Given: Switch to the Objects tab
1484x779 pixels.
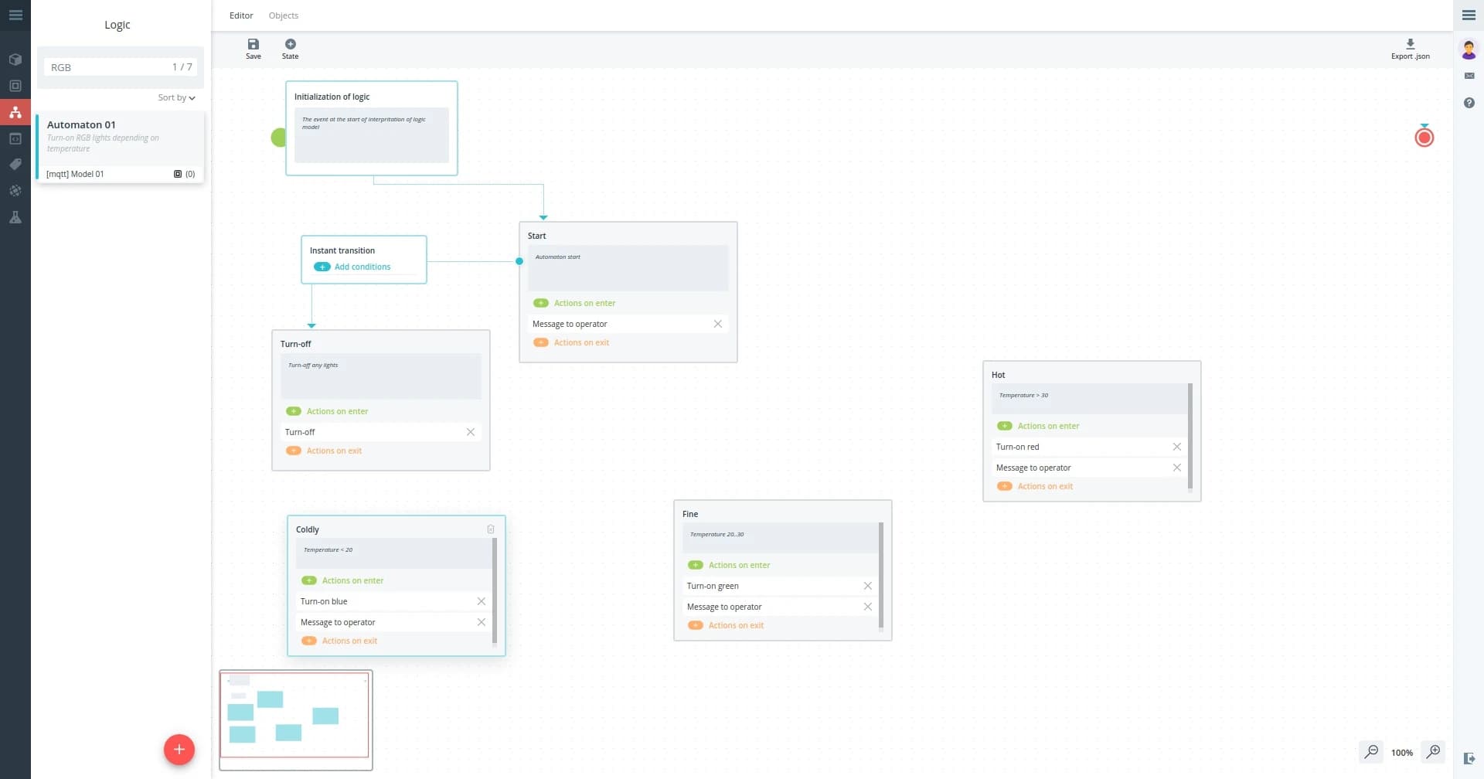Looking at the screenshot, I should 283,15.
